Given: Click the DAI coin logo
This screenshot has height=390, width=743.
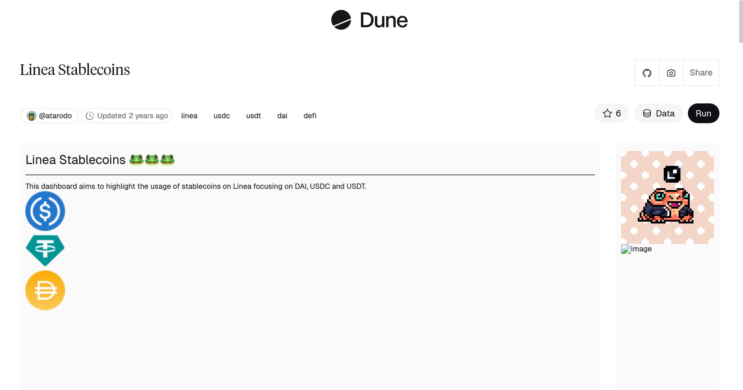Looking at the screenshot, I should 45,290.
